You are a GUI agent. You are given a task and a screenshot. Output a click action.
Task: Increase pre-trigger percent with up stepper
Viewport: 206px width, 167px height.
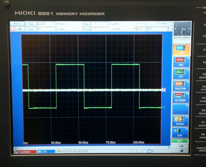168,28
